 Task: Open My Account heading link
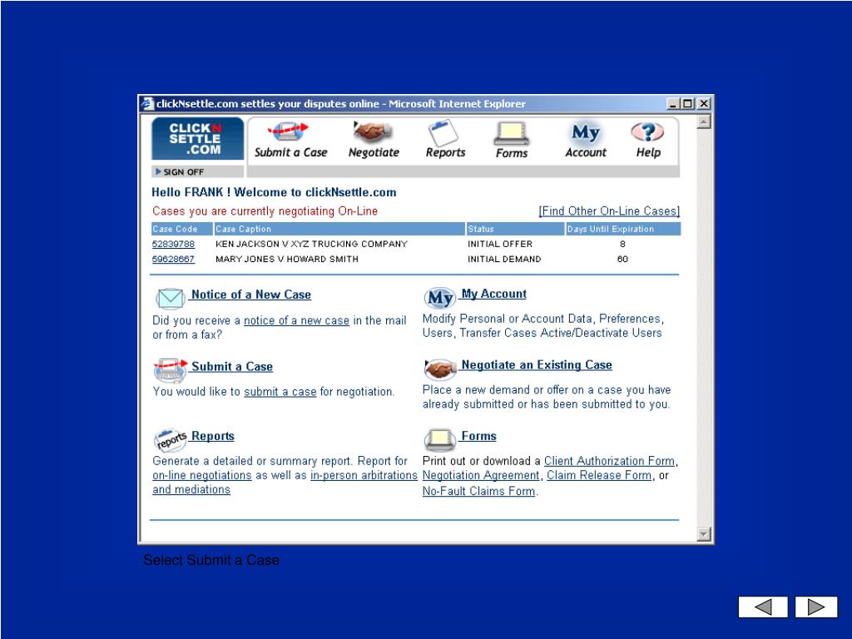(493, 294)
